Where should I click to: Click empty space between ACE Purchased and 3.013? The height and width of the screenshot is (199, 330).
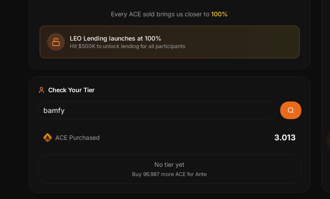(185, 138)
